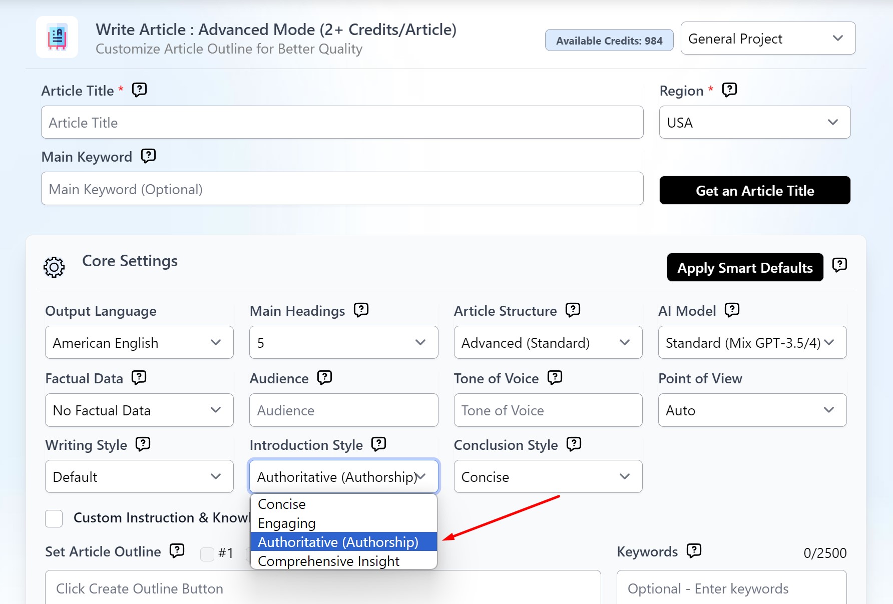Image resolution: width=893 pixels, height=604 pixels.
Task: Open Writing Style Default dropdown
Action: pos(139,476)
